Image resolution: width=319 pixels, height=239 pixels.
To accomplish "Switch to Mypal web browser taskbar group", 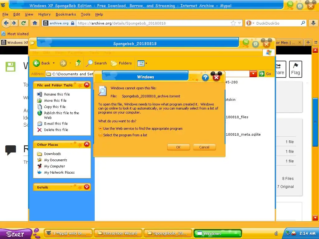I will 68,233.
